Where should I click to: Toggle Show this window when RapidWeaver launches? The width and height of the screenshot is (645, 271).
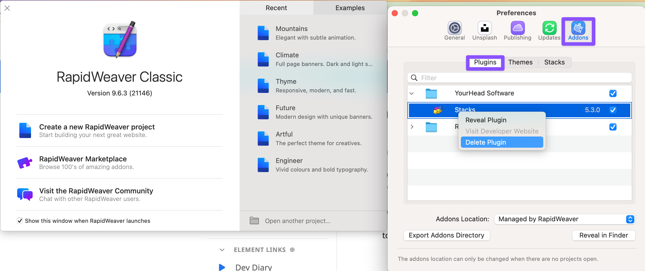(x=20, y=221)
